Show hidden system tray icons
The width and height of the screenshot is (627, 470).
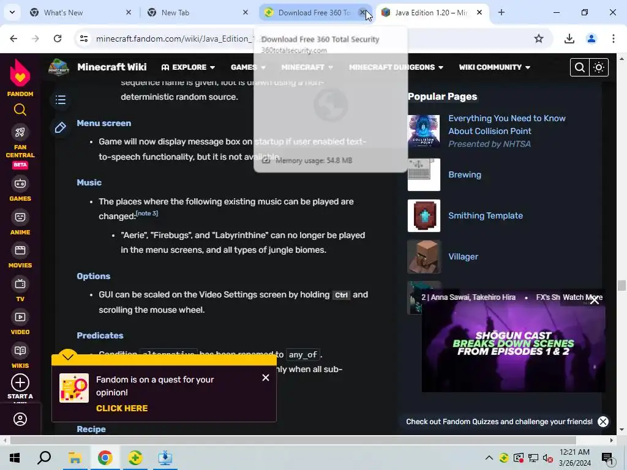(x=489, y=458)
